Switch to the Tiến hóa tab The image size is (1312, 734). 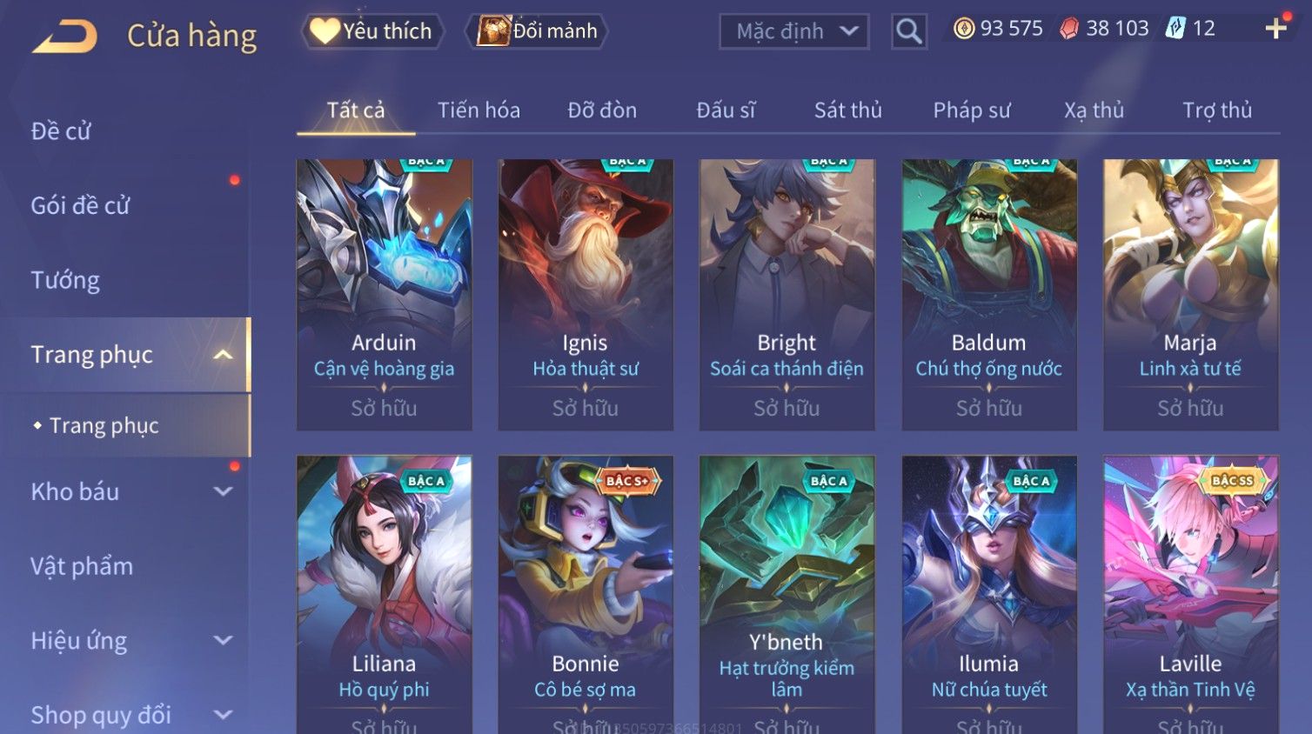(479, 110)
